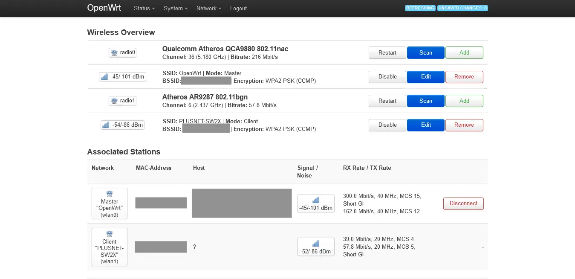Edit the PLUSNET-SW2X Client network
The image size is (575, 279).
[426, 125]
